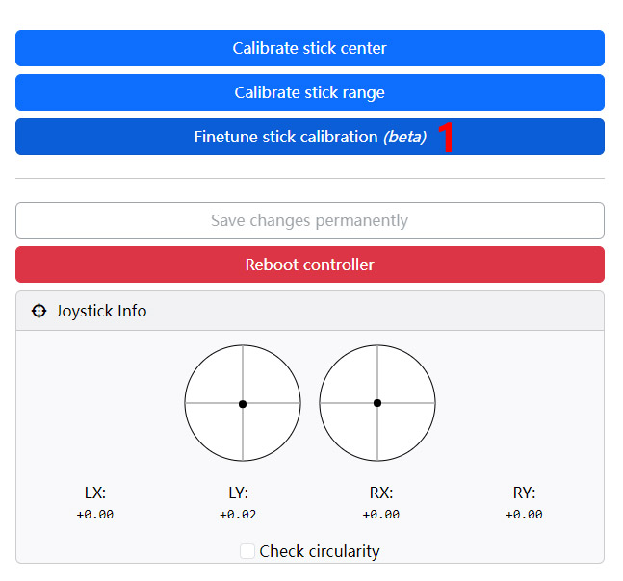Click the LY value reading +0.02

point(238,515)
